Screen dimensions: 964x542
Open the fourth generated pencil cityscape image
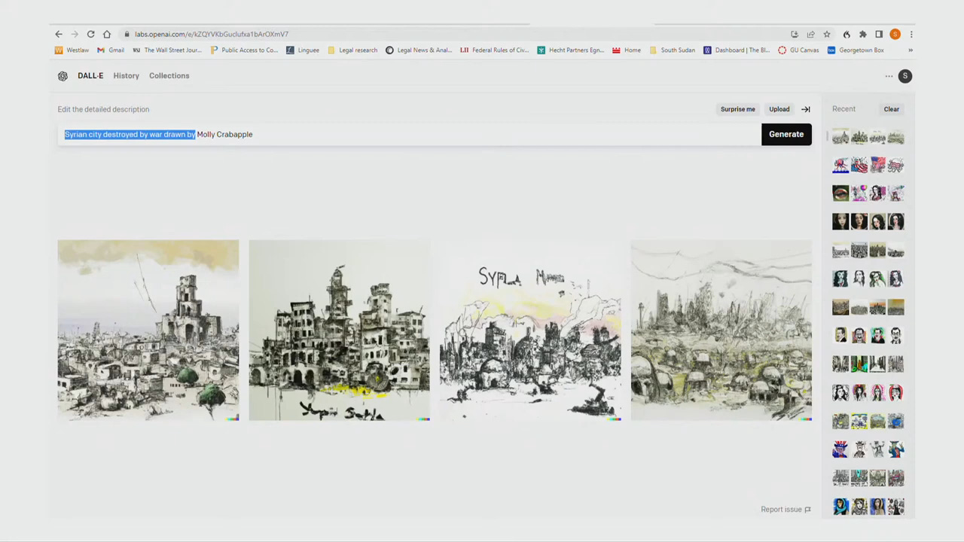pos(721,330)
